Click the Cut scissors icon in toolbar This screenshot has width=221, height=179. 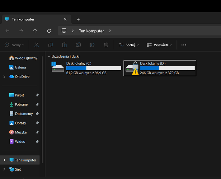pyautogui.click(x=36, y=45)
